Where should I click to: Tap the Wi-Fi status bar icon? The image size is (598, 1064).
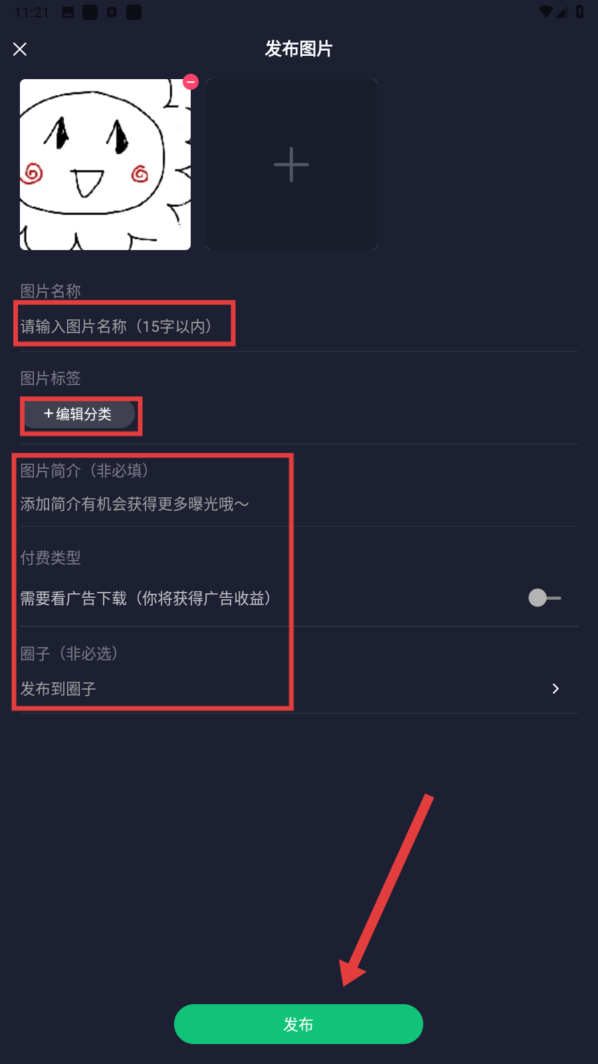click(546, 12)
